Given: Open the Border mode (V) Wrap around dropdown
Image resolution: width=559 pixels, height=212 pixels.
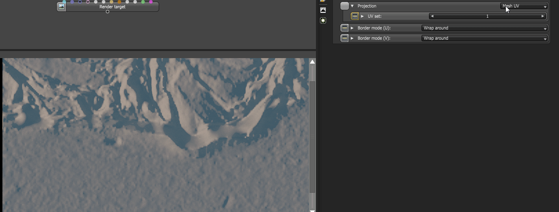Looking at the screenshot, I should (x=485, y=38).
